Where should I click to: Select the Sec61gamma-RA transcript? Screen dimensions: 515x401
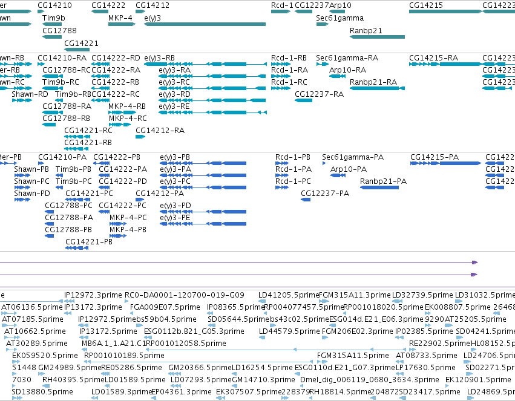coord(347,58)
